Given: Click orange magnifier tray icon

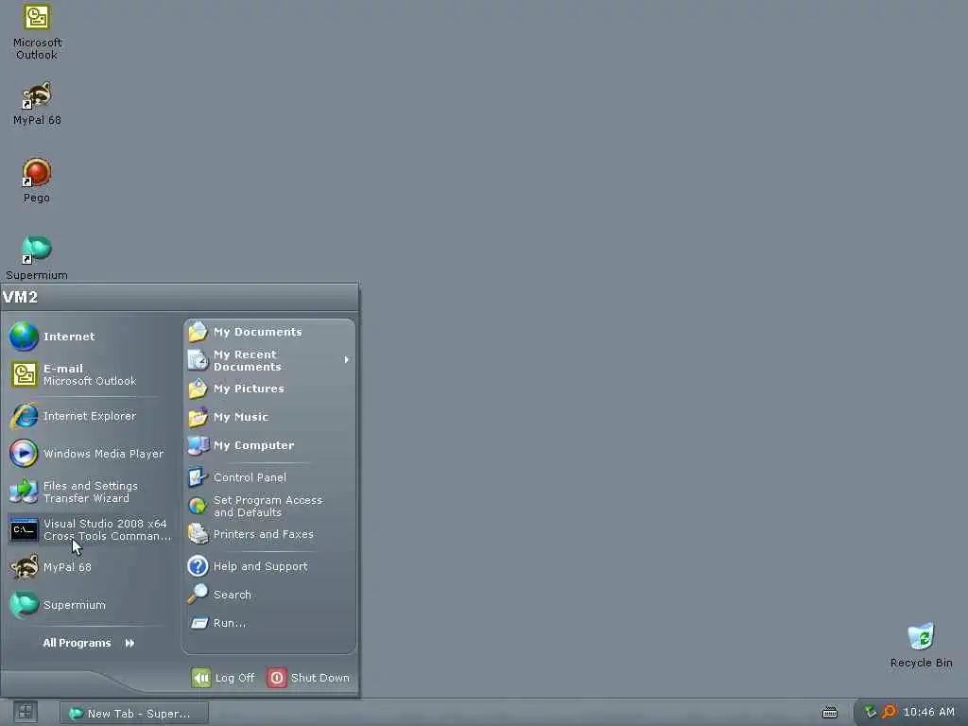Looking at the screenshot, I should [x=889, y=712].
